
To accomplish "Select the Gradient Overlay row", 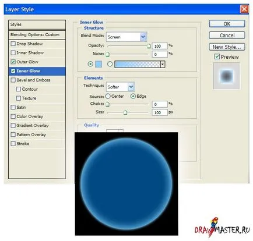I will tap(37, 126).
